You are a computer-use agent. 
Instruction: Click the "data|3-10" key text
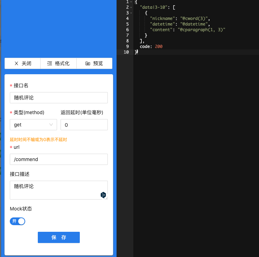(154, 7)
